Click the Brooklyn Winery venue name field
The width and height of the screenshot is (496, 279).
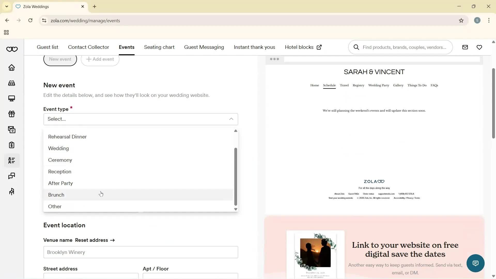[x=141, y=252]
